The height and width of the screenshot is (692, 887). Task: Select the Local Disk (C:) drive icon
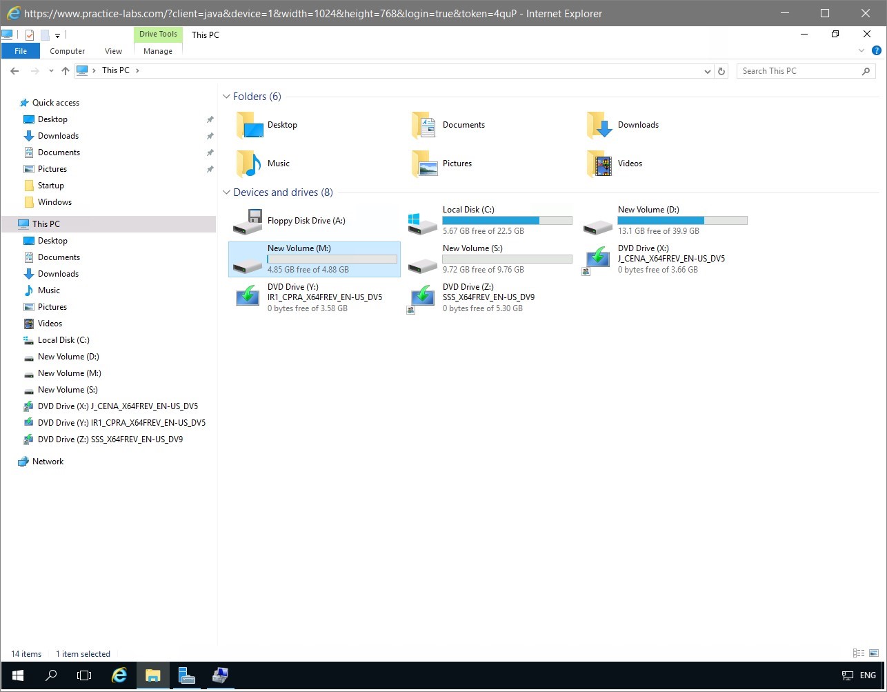pyautogui.click(x=422, y=222)
